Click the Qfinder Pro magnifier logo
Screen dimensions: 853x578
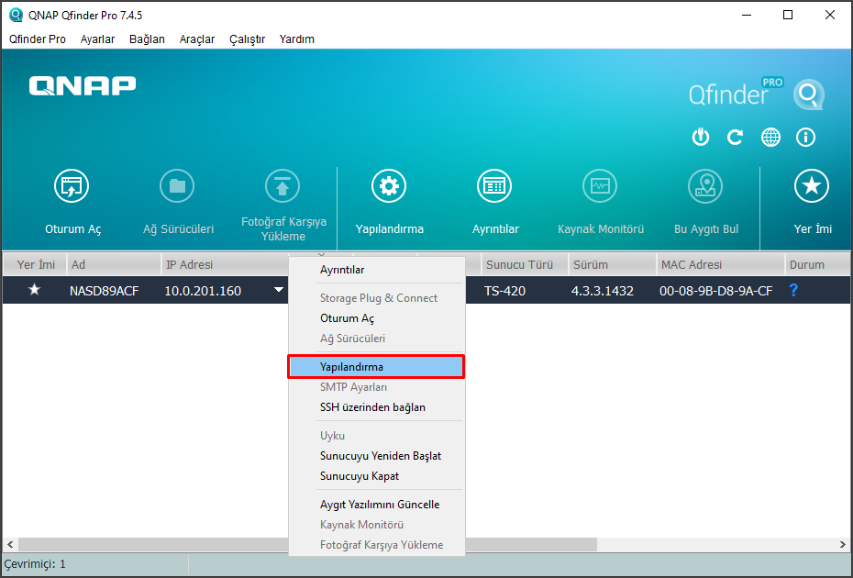[x=808, y=94]
